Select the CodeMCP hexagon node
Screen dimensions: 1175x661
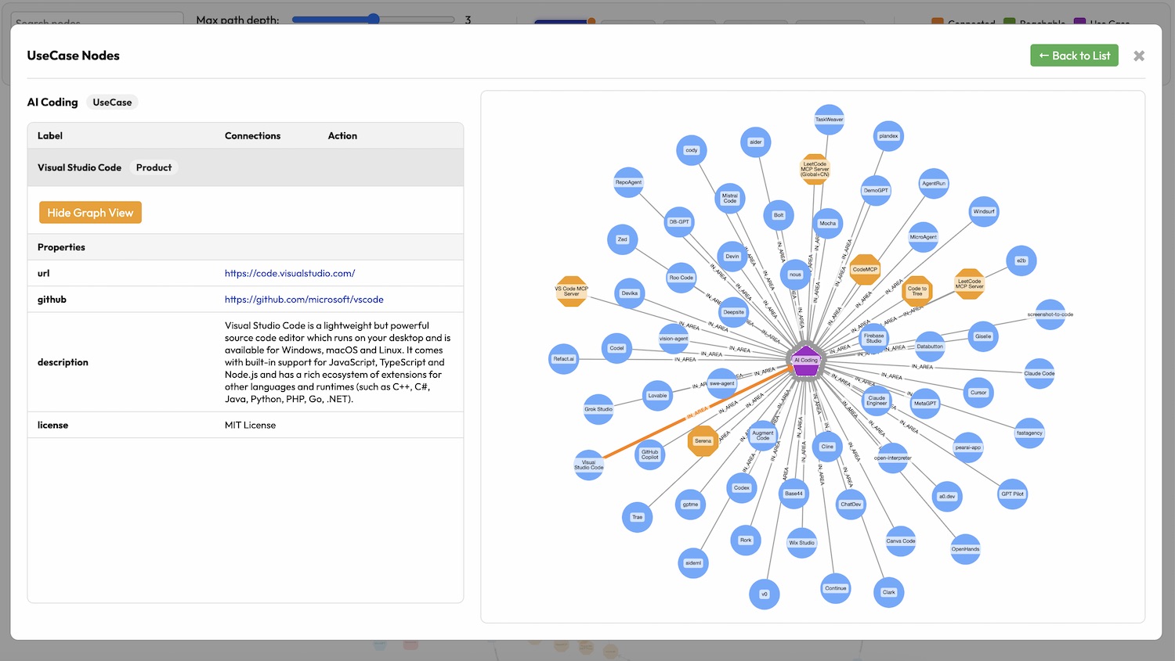(x=865, y=270)
